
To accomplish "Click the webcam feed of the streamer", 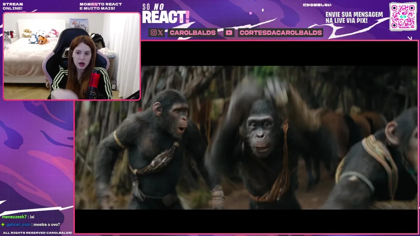I will pyautogui.click(x=72, y=56).
